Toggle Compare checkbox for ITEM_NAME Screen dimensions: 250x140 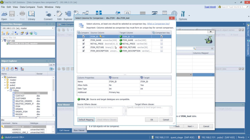pyautogui.click(x=83, y=40)
